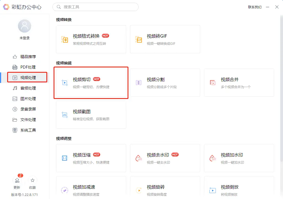This screenshot has width=283, height=199.
Task: Click the 视频加减速 speedometer icon
Action: [x=65, y=190]
